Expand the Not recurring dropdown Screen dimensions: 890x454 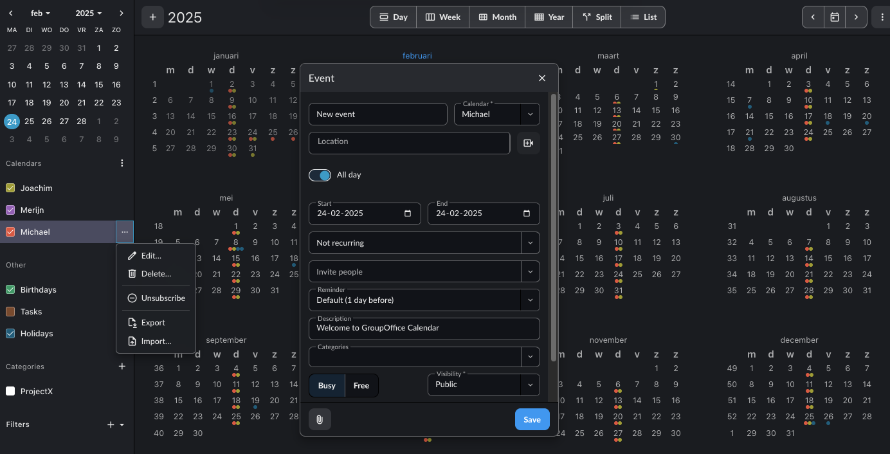click(530, 243)
